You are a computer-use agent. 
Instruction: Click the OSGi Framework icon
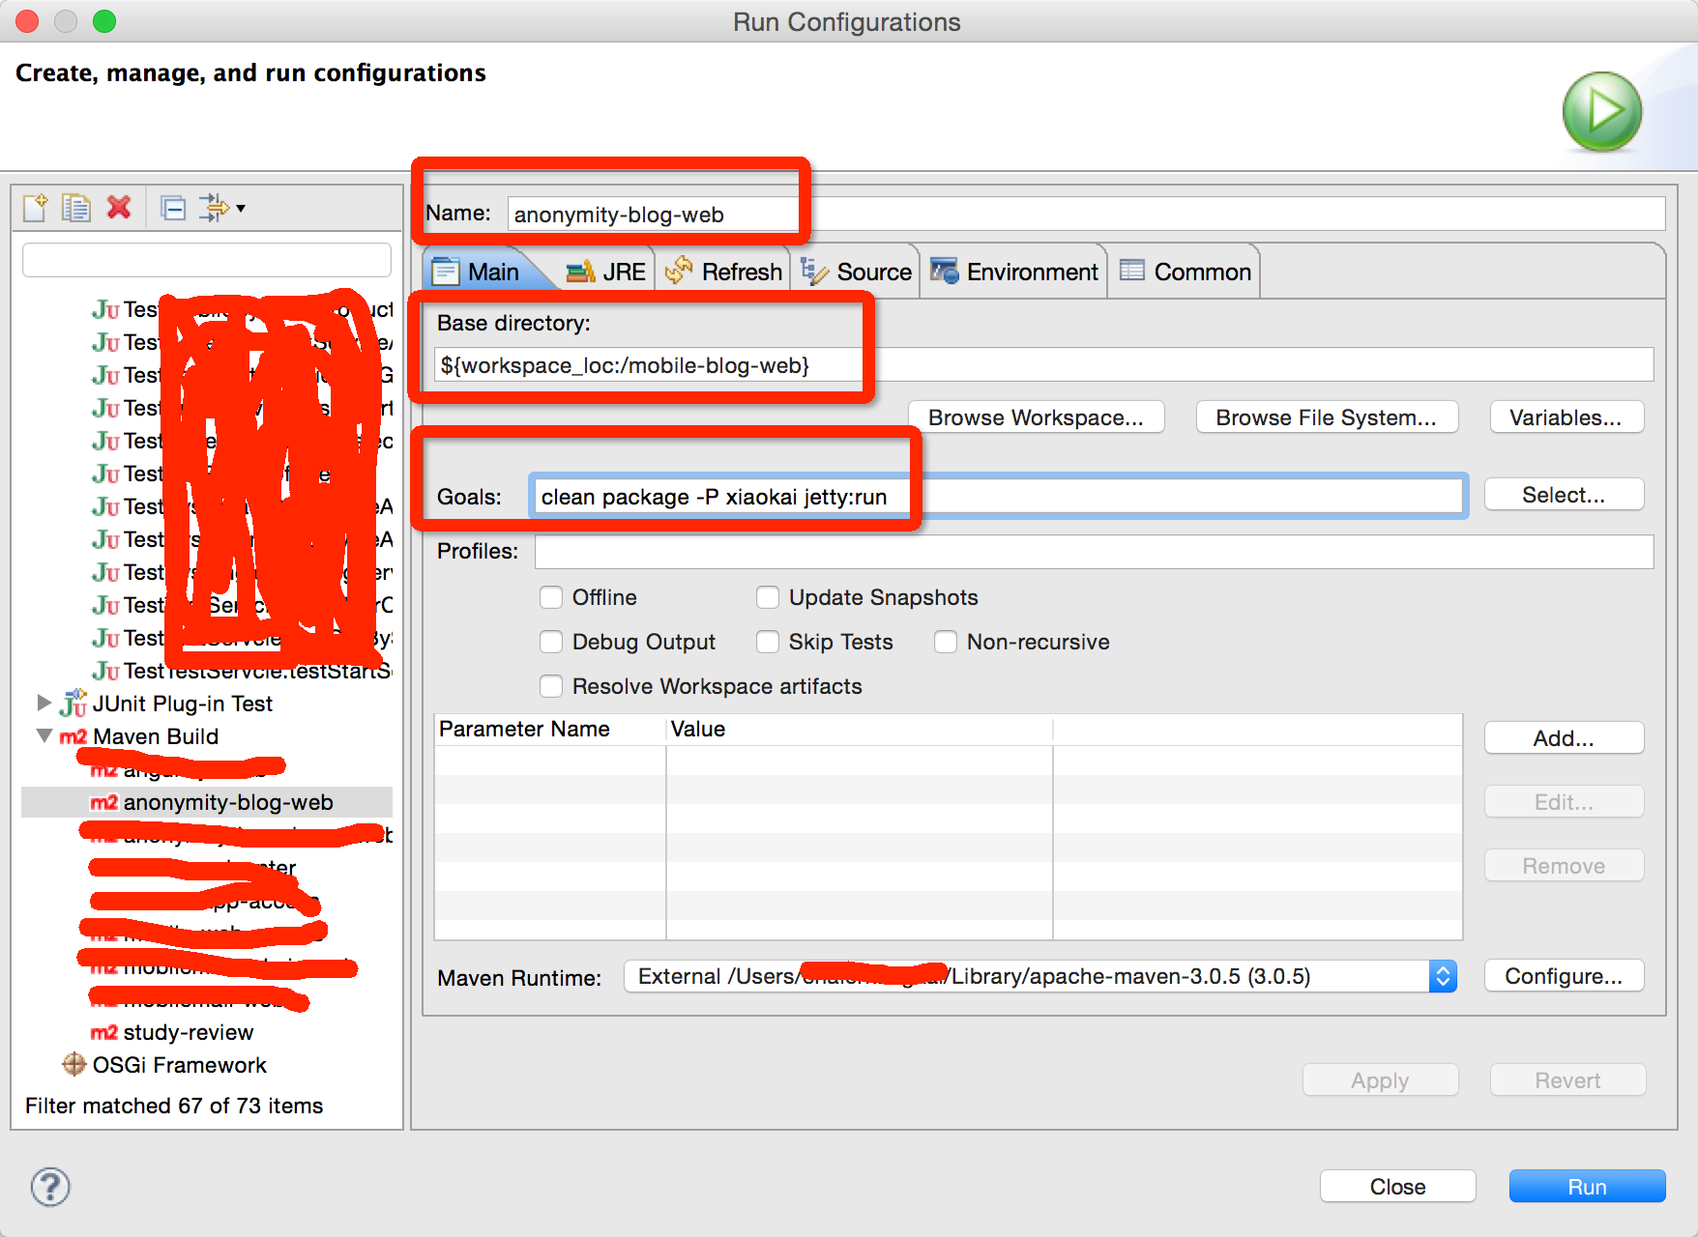74,1064
